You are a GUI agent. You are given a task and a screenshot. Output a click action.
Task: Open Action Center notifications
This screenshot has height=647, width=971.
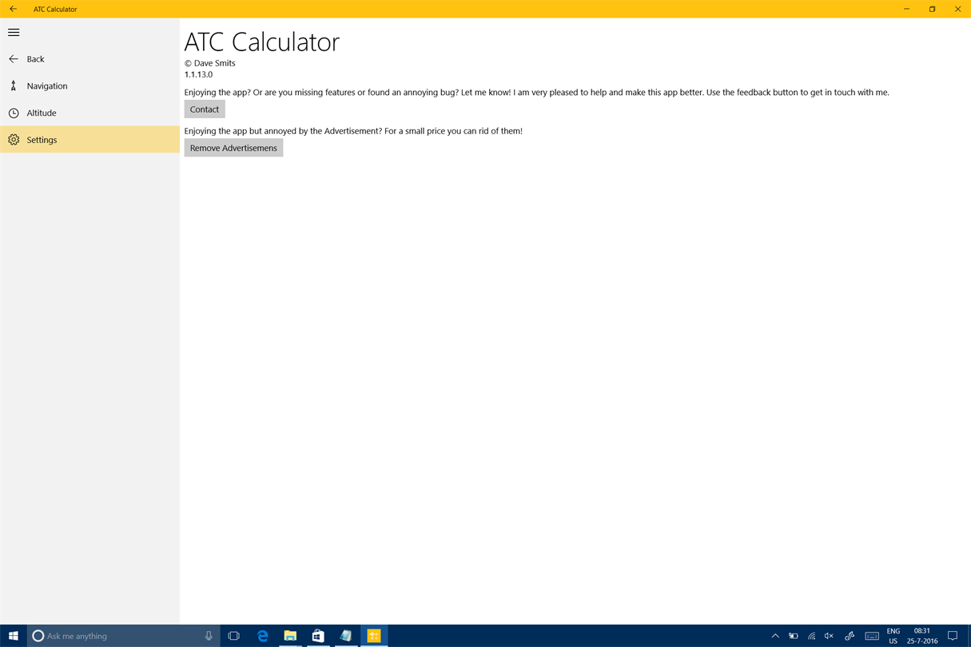(x=953, y=636)
